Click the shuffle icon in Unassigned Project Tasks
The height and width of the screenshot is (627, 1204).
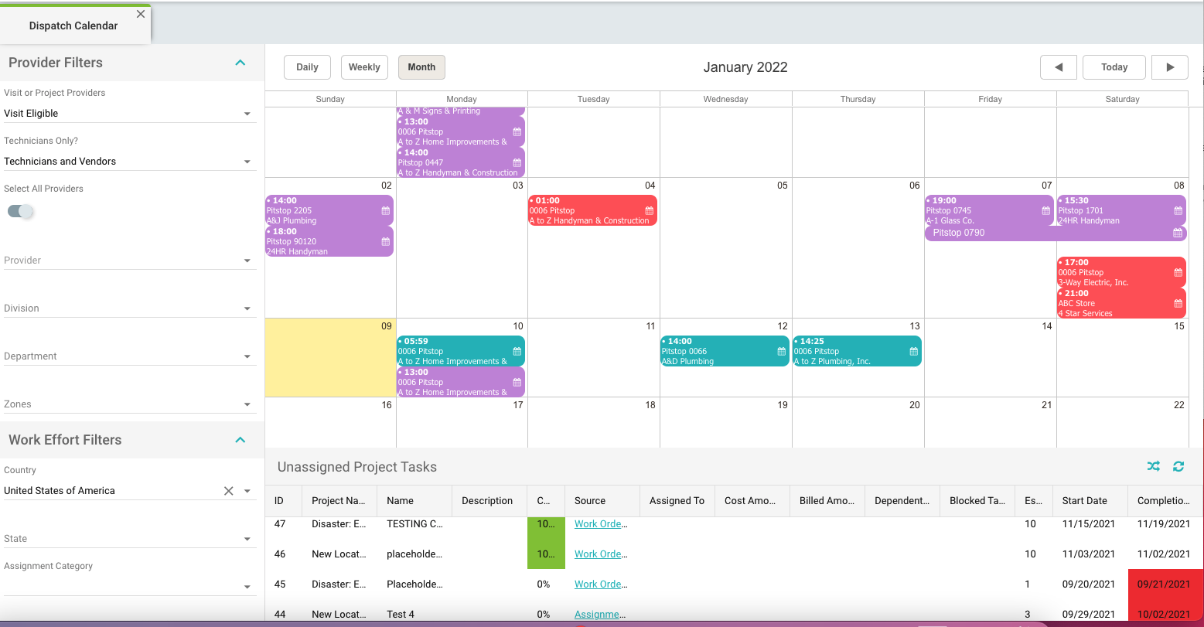coord(1153,466)
